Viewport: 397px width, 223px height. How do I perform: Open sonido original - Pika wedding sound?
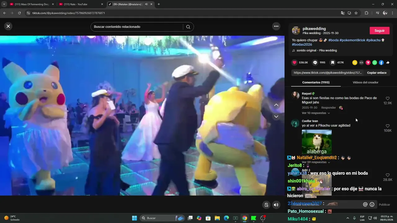point(316,50)
